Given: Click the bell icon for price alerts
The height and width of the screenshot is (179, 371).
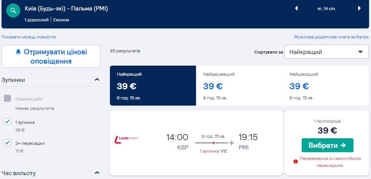Looking at the screenshot, I should tap(18, 52).
